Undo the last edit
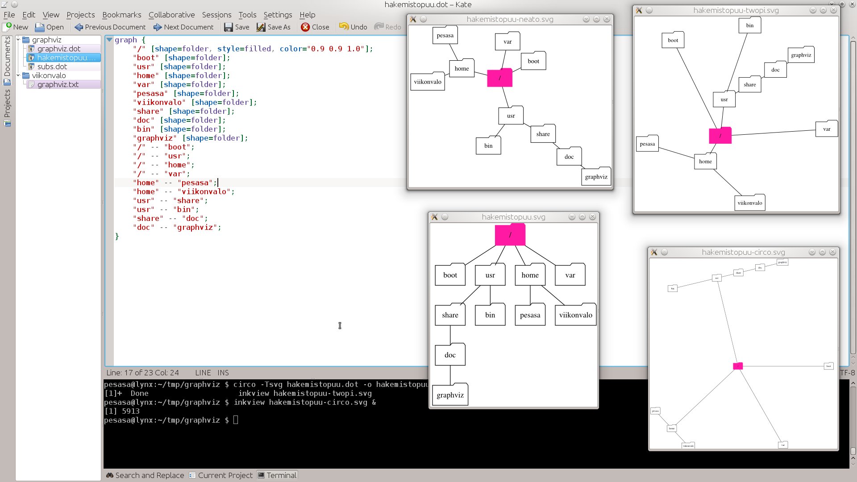Screen dimensions: 857x482 point(353,27)
